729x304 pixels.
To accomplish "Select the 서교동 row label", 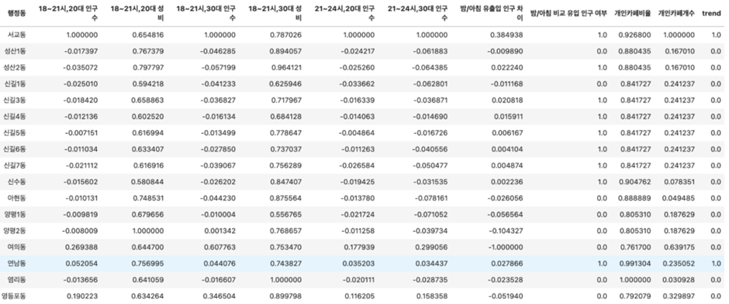I will click(x=17, y=36).
